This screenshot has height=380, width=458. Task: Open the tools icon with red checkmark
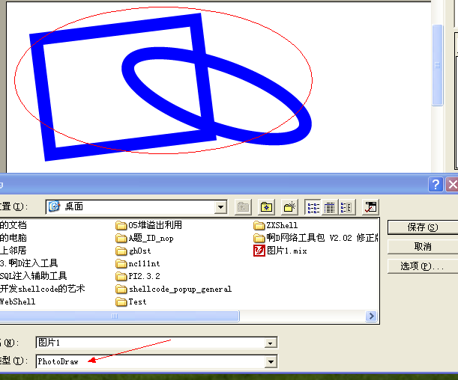370,207
